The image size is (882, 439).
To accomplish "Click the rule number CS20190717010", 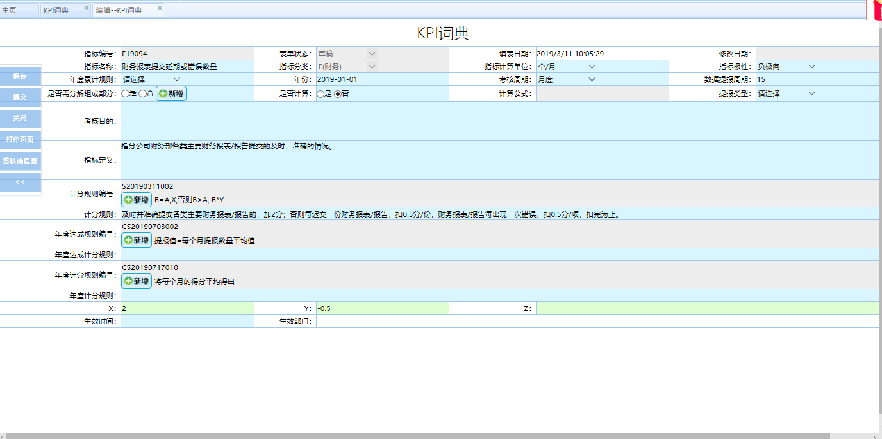I will point(150,267).
